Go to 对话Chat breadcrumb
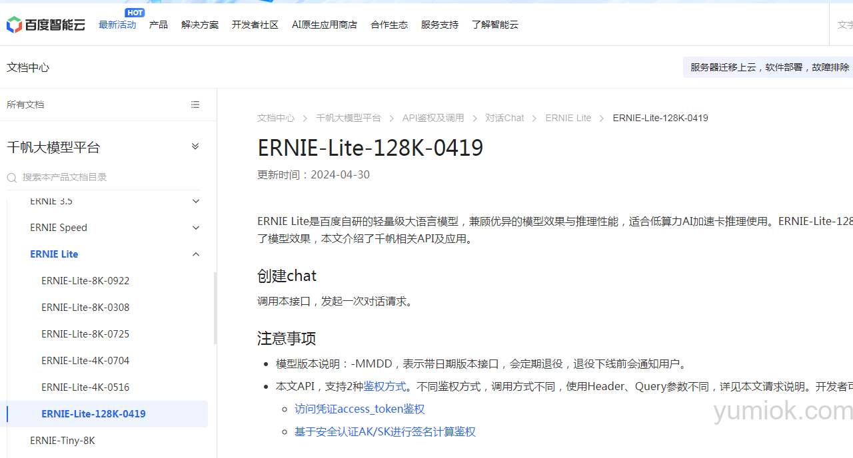The height and width of the screenshot is (458, 853). coord(504,118)
